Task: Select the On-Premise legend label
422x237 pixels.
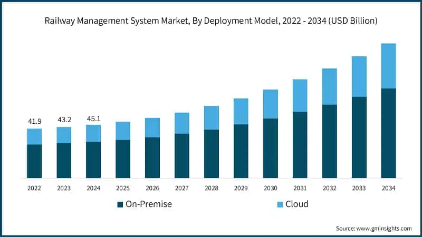Action: pos(149,204)
